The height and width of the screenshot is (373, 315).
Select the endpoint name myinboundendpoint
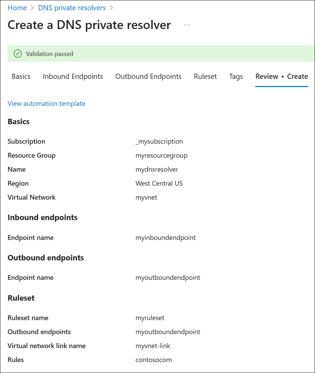(166, 238)
